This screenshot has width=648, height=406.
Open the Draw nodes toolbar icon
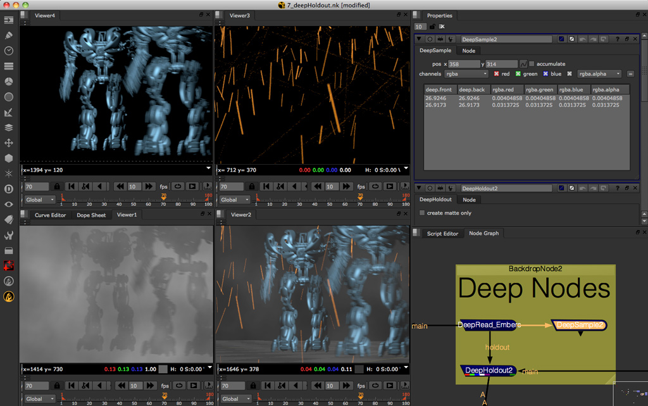point(9,35)
